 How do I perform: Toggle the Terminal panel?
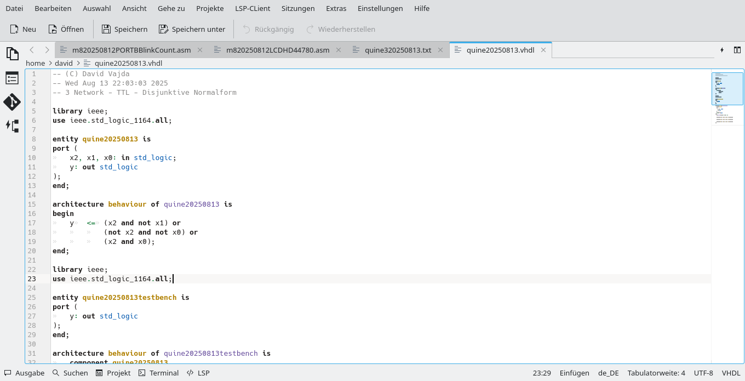tap(158, 373)
